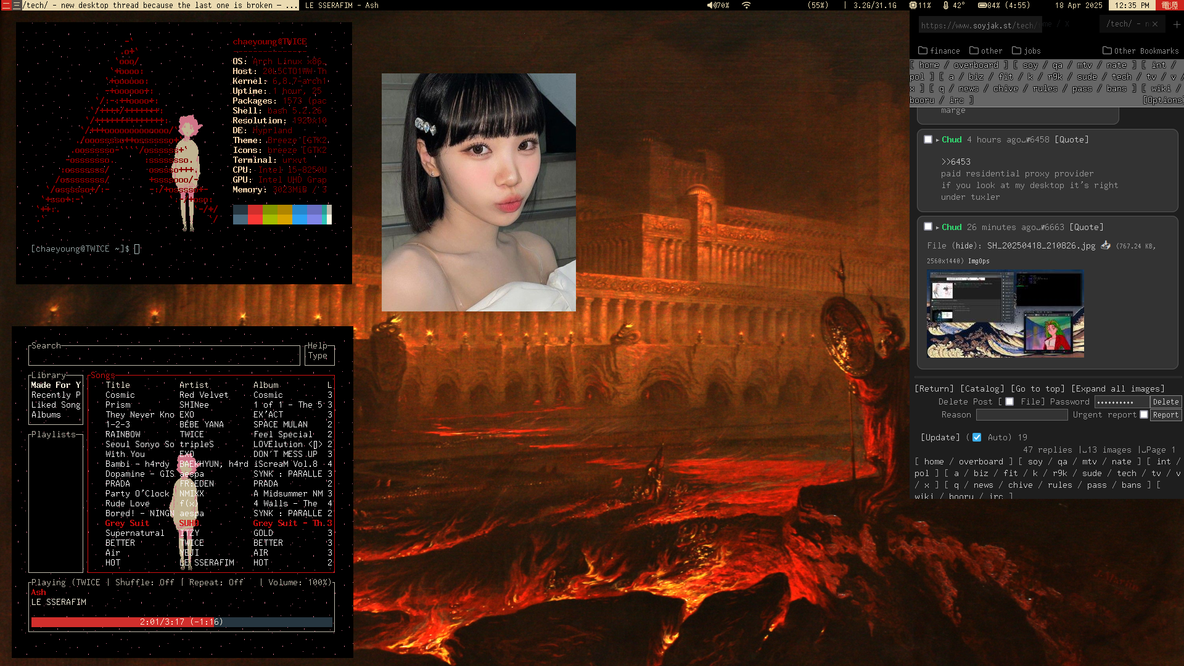Screen dimensions: 1184x666
Task: Open the ImgOps link for the image
Action: pyautogui.click(x=979, y=261)
